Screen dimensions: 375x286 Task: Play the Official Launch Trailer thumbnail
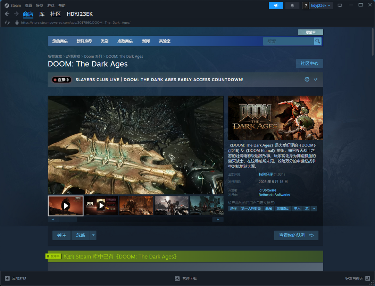[66, 206]
